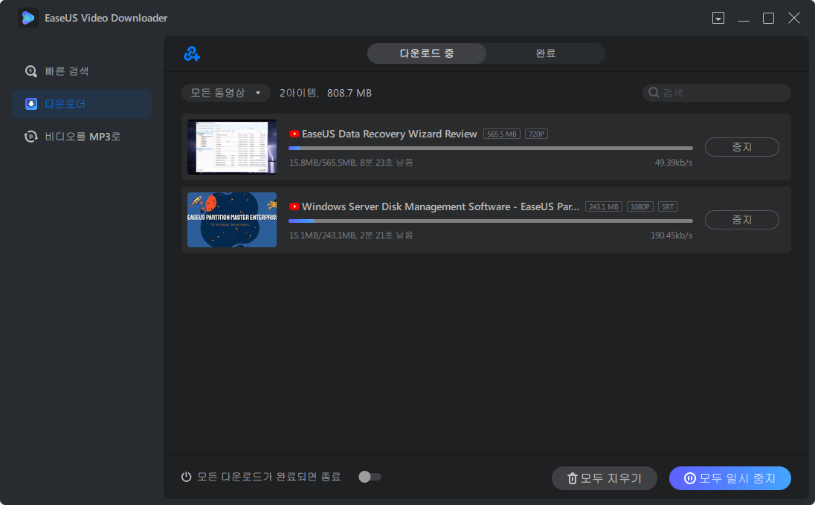Click the quick search magnifier icon
Image resolution: width=815 pixels, height=505 pixels.
pos(31,71)
